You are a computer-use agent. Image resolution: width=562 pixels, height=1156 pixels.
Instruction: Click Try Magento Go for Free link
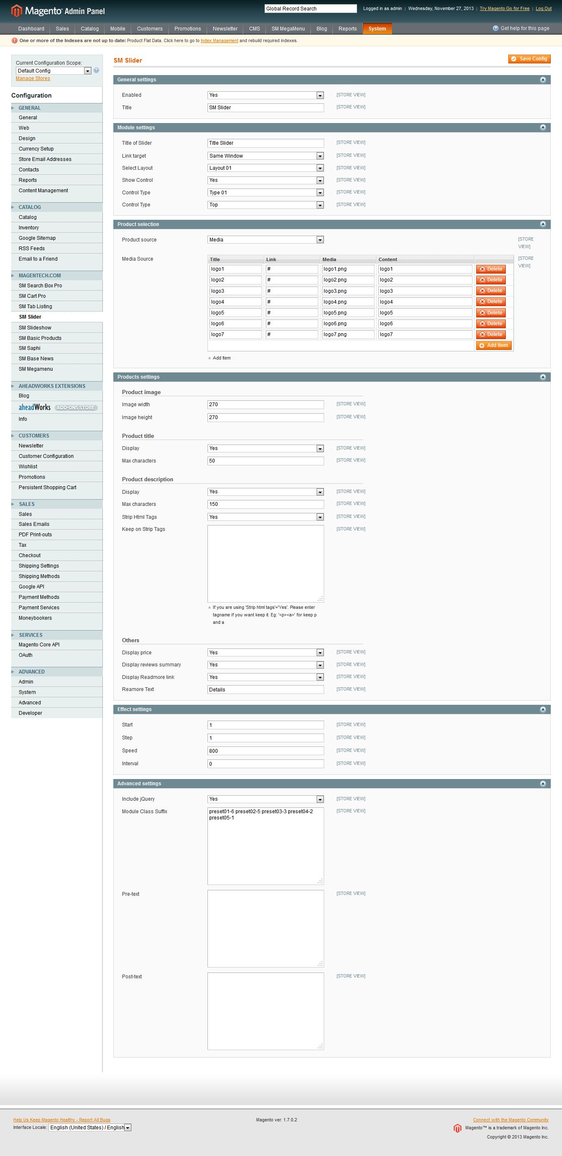coord(504,8)
